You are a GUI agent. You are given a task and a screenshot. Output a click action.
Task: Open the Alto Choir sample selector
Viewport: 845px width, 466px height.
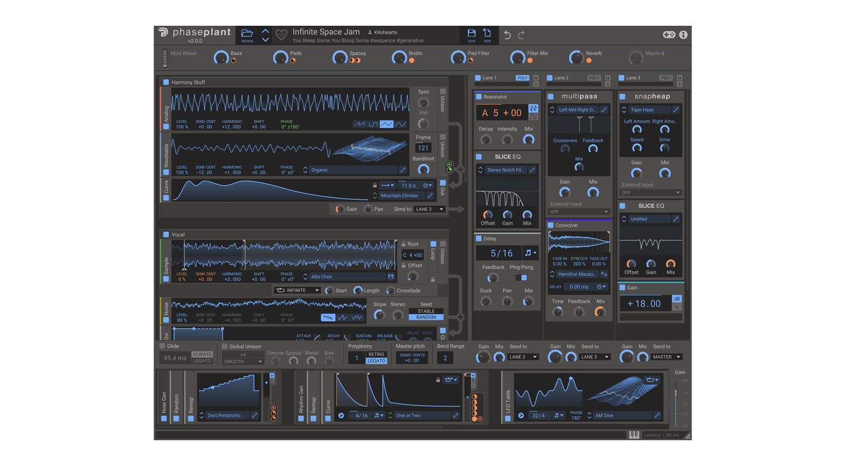[347, 277]
